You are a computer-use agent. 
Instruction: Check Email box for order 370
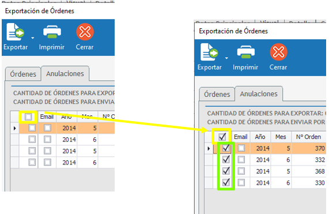click(x=241, y=148)
